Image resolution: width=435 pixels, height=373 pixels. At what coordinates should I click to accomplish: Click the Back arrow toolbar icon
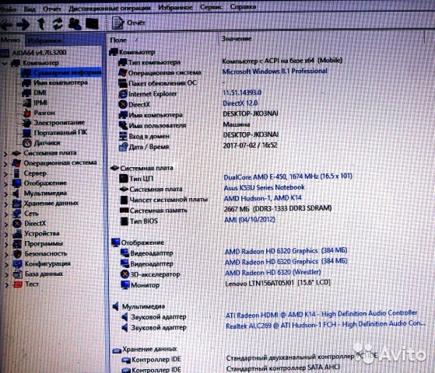(x=6, y=25)
